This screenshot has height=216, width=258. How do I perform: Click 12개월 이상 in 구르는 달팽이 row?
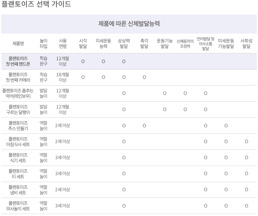pyautogui.click(x=63, y=109)
